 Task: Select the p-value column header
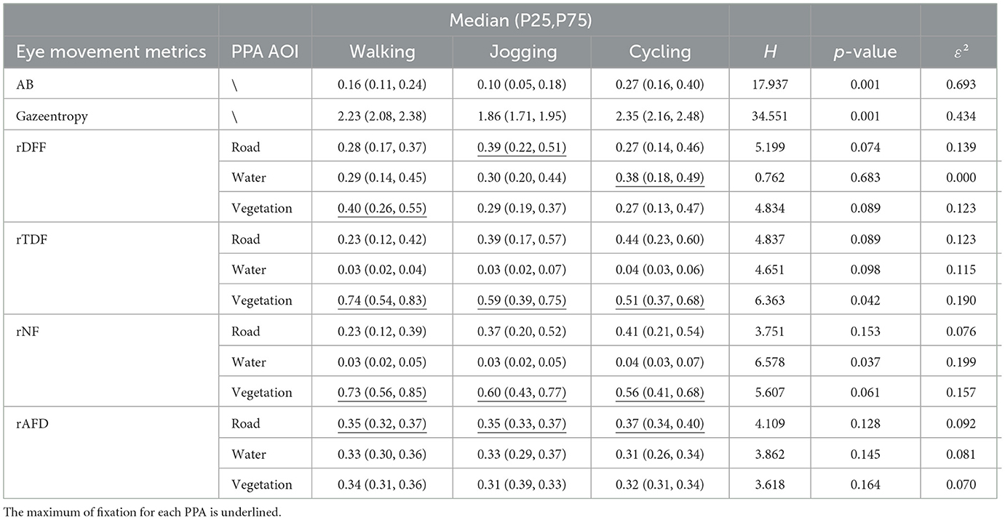pyautogui.click(x=866, y=52)
